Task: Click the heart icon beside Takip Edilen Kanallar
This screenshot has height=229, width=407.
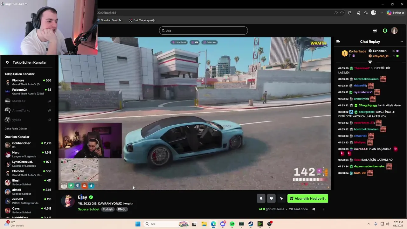Action: pos(8,62)
